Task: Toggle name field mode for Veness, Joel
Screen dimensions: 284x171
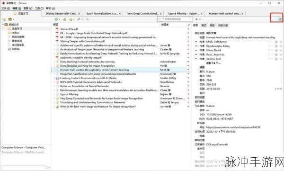Action: pyautogui.click(x=271, y=59)
